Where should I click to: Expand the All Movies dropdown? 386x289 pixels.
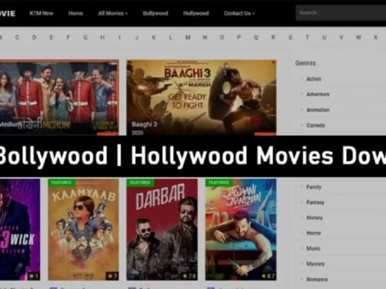coord(113,13)
